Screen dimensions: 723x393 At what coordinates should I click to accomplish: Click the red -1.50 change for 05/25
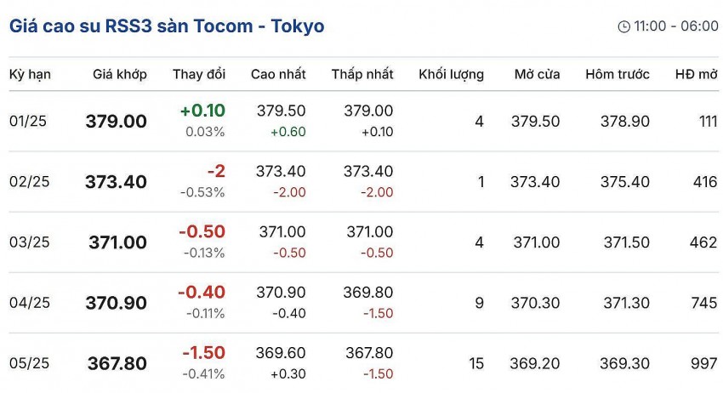tap(203, 353)
